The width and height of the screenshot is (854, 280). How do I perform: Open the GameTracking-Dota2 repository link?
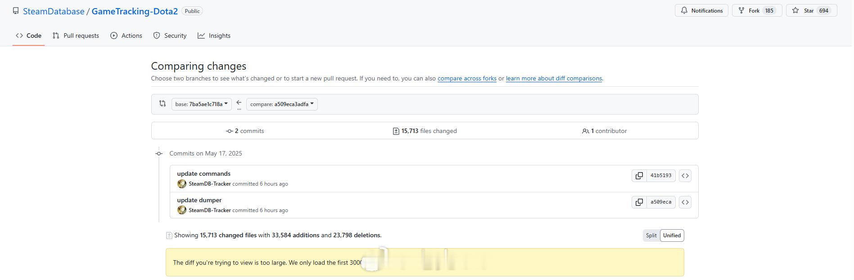coord(135,11)
